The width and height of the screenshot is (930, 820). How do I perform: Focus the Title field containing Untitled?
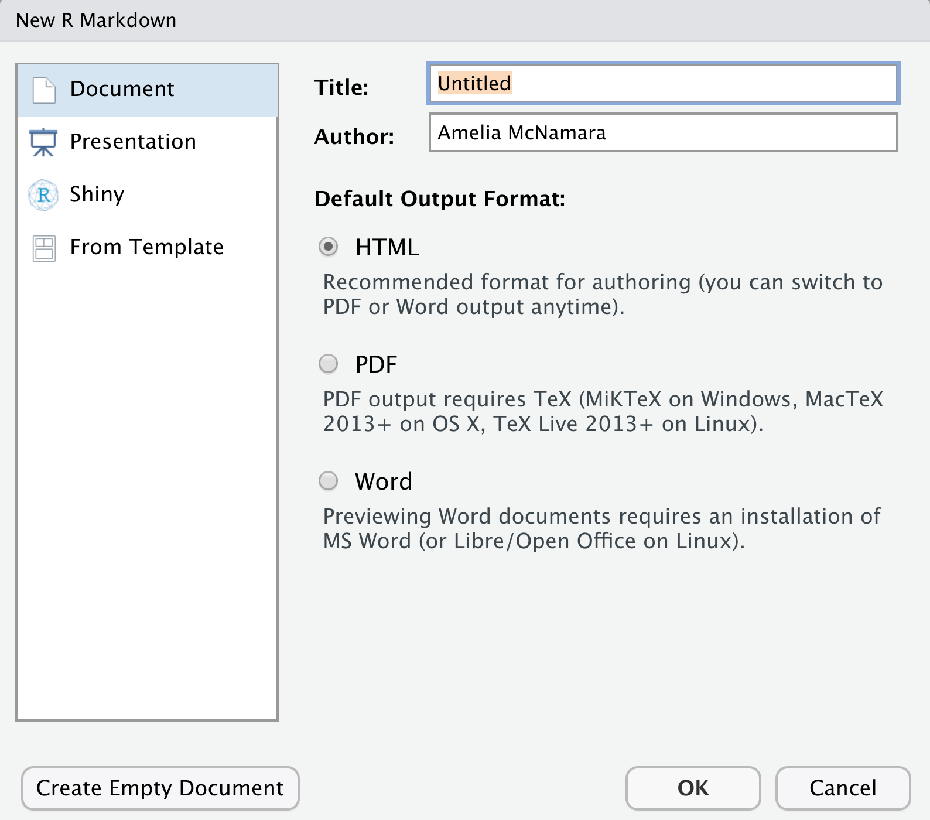tap(663, 84)
